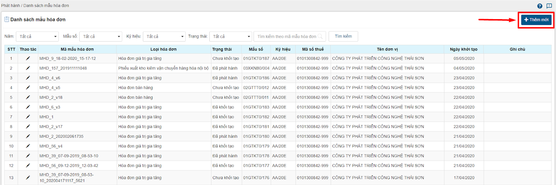The height and width of the screenshot is (185, 556).
Task: Open edit for MHD_2_202002061735 row
Action: pos(28,137)
